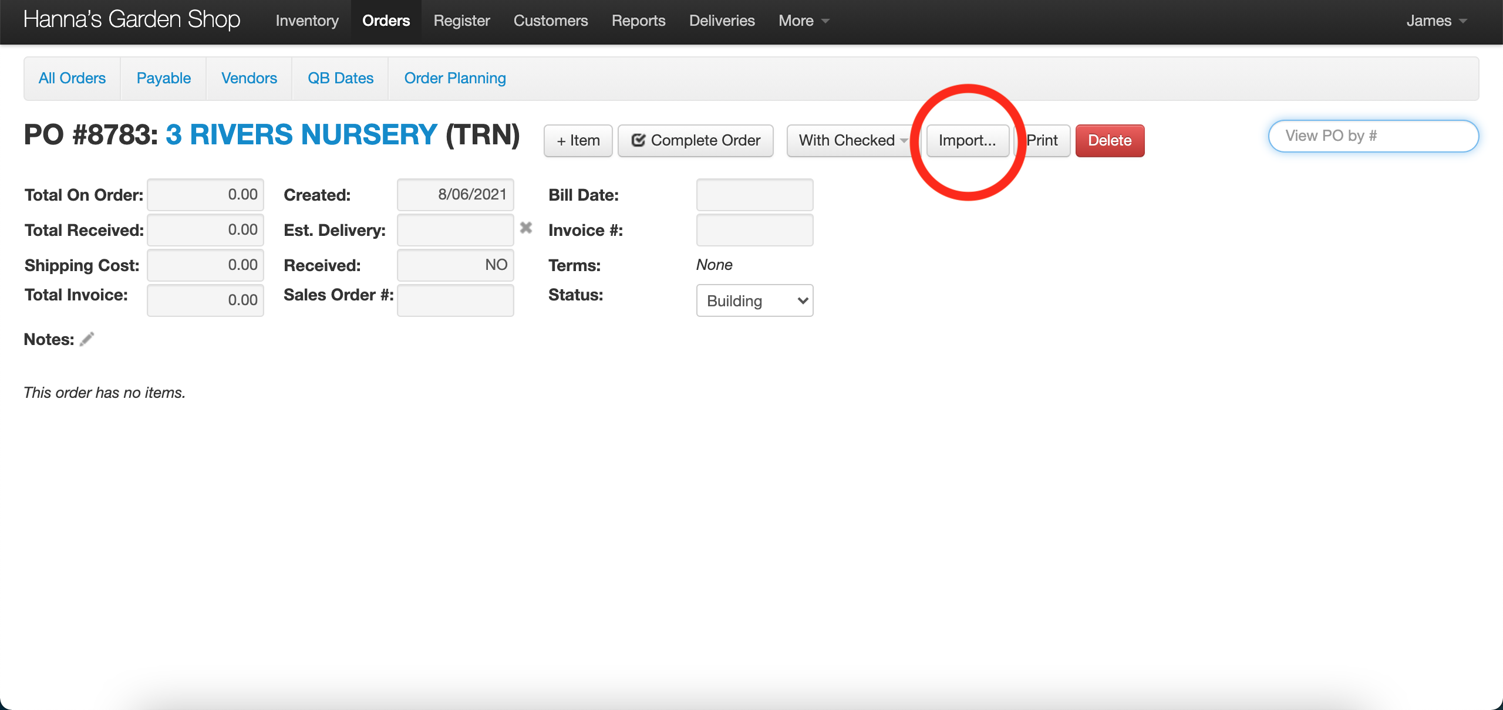Switch to the Payable tab
Screen dimensions: 1503x710
pyautogui.click(x=163, y=78)
